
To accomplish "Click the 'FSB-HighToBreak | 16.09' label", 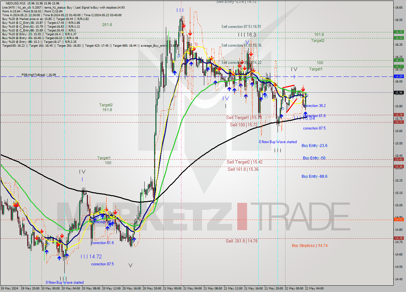I will [x=39, y=75].
